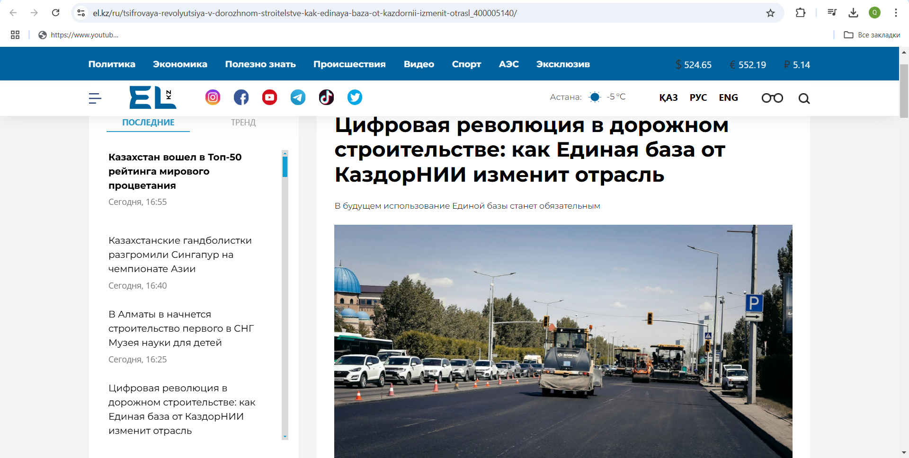Click the dollar rate 524.65
The height and width of the screenshot is (458, 909).
pos(694,65)
